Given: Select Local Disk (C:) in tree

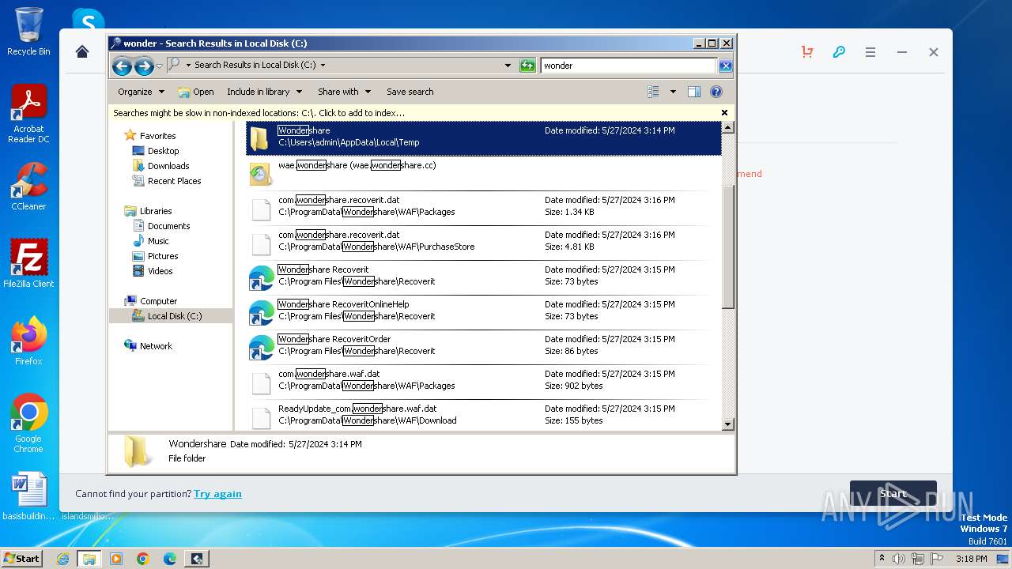Looking at the screenshot, I should [x=171, y=316].
